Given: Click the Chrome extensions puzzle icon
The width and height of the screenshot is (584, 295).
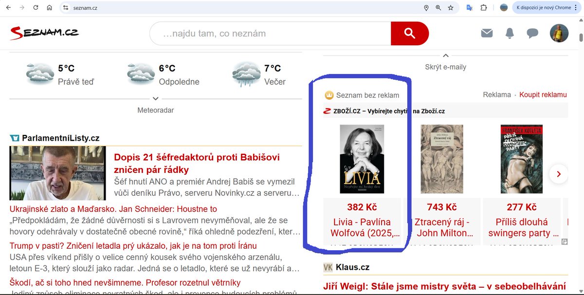Looking at the screenshot, I should (483, 8).
